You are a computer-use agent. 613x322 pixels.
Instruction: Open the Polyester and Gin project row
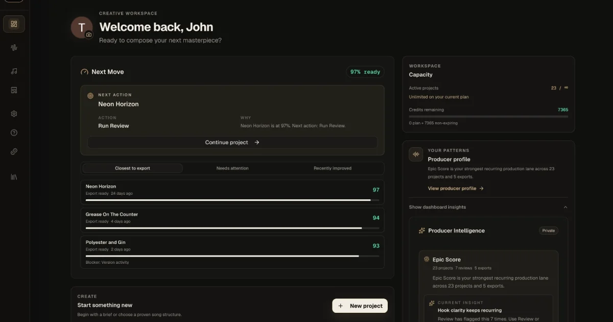232,252
